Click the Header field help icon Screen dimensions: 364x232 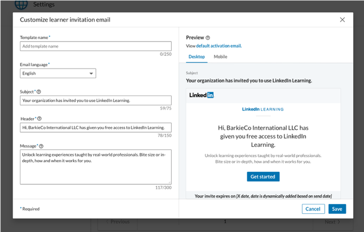coord(39,119)
